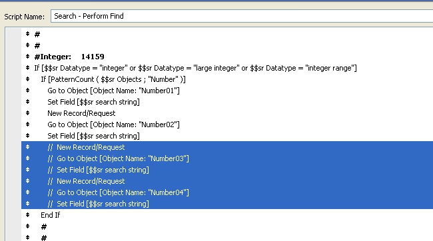Grab the reorder handle beside '#Integer: 14159'
433x241 pixels.
click(x=27, y=57)
